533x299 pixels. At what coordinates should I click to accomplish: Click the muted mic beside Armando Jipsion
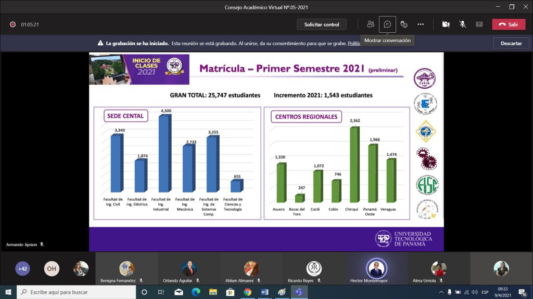(42, 244)
